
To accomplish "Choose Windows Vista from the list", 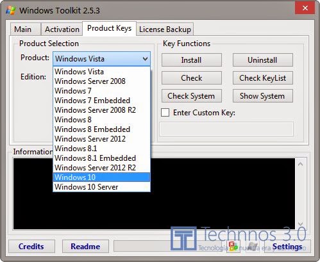I will coord(101,72).
